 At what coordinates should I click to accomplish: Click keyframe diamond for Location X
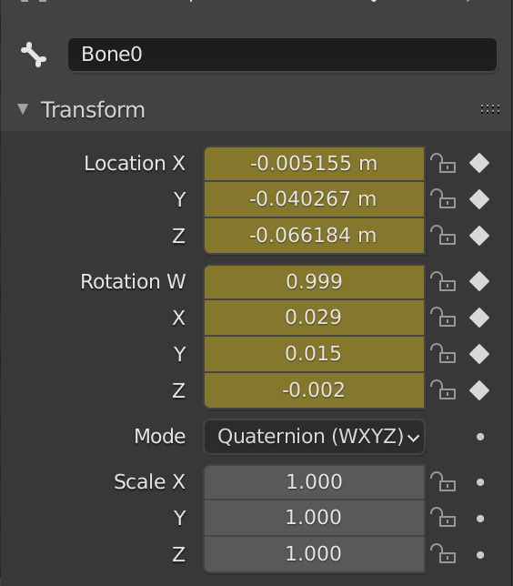pos(479,163)
